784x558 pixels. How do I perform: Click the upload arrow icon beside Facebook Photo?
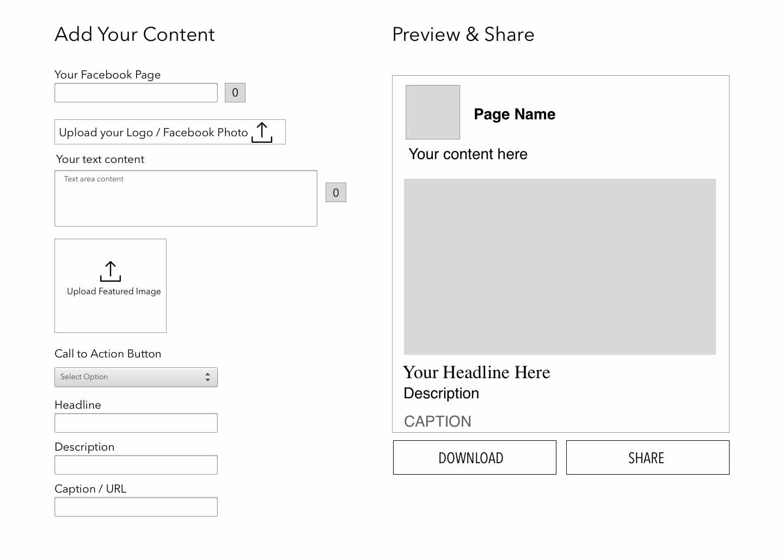point(262,132)
